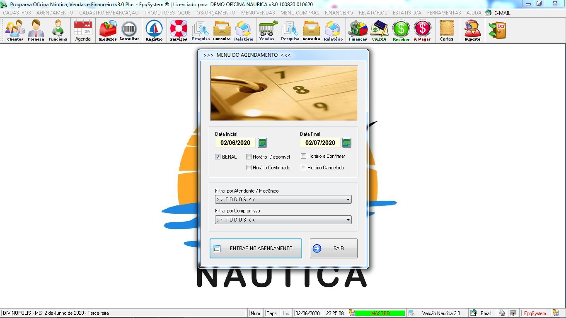566x318 pixels.
Task: Expand the Filtrar por Atendente / Mecânico dropdown
Action: [x=283, y=200]
